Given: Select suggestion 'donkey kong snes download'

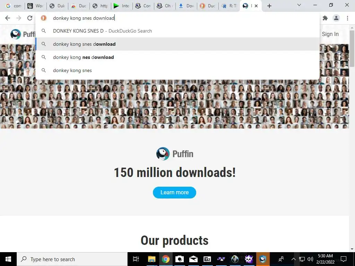Looking at the screenshot, I should pos(177,44).
